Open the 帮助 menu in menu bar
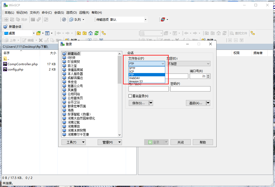This screenshot has height=187, width=275. click(x=97, y=12)
